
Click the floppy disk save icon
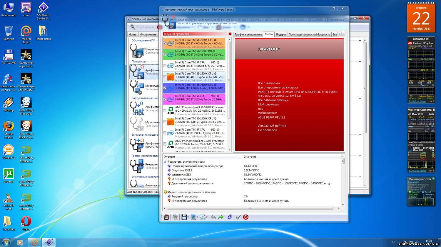184,217
